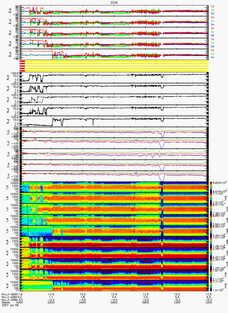Click the by legend beside the B_c panel
Screen dimensions: 228x313
click(x=212, y=32)
